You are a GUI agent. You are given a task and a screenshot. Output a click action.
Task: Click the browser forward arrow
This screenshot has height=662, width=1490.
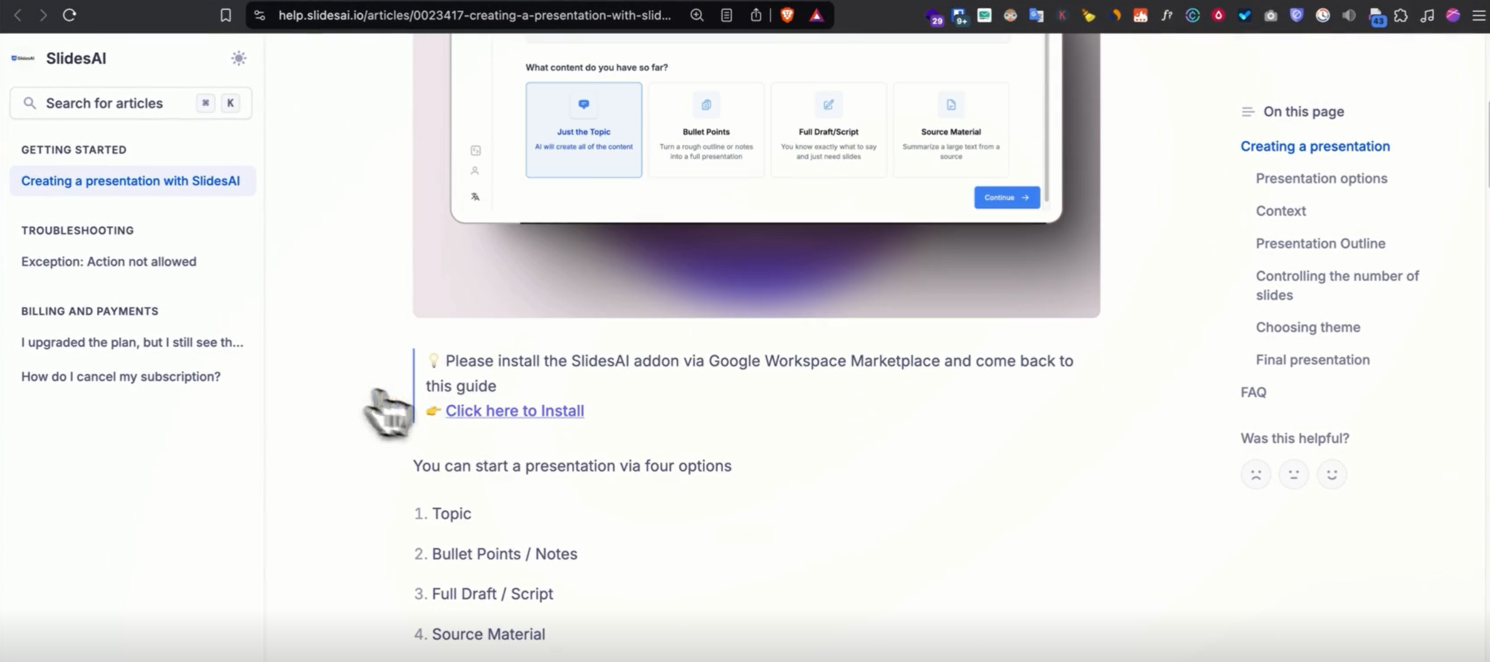click(x=43, y=15)
